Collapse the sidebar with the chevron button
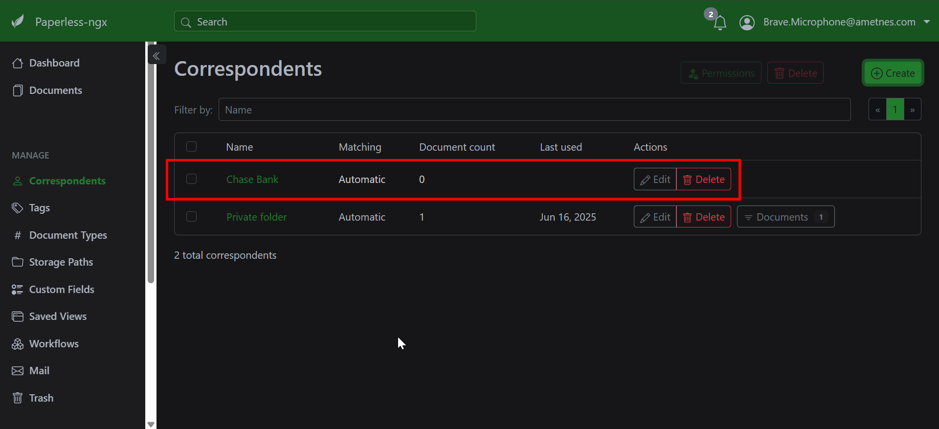The height and width of the screenshot is (429, 939). pyautogui.click(x=156, y=56)
